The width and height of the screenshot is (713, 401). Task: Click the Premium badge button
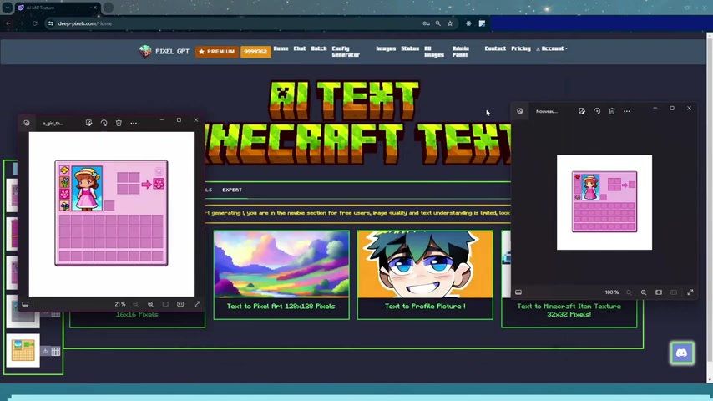pos(217,52)
